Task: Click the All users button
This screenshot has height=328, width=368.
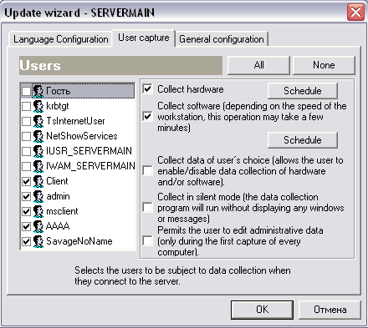Action: [x=258, y=65]
